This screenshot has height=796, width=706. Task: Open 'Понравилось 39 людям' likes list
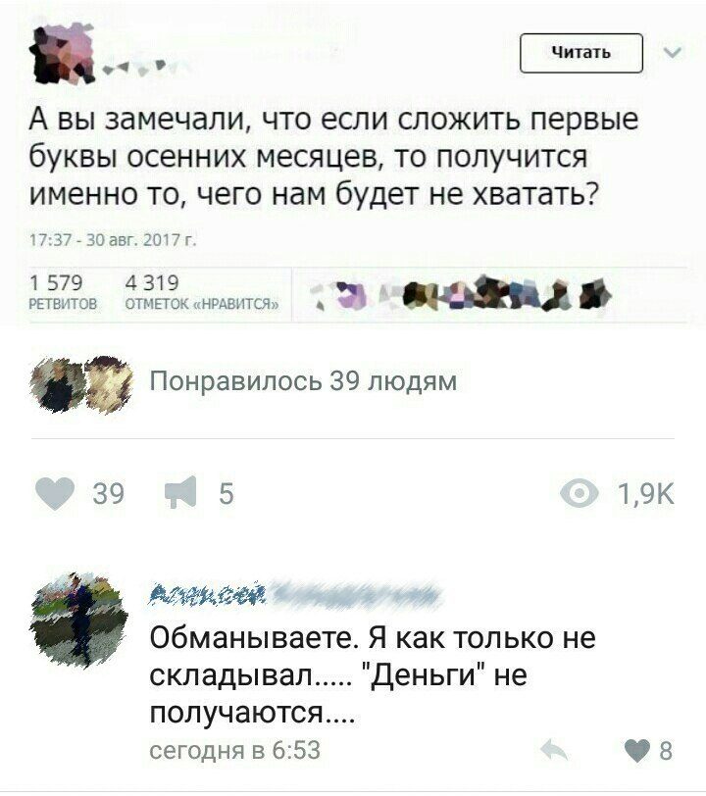coord(303,380)
